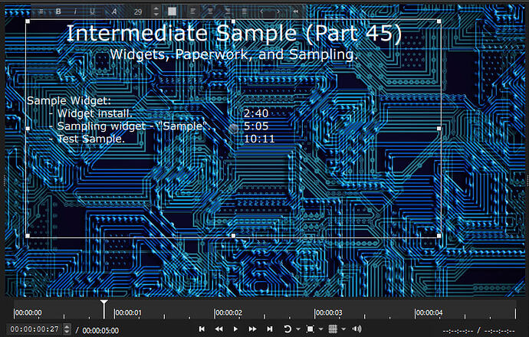Click the right-middle handle of text box
The width and height of the screenshot is (529, 337).
tap(439, 129)
